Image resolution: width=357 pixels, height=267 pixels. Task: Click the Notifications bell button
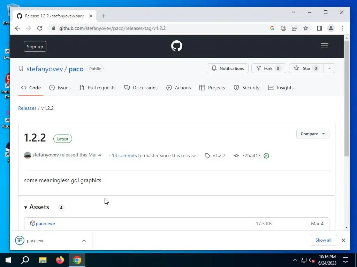click(x=227, y=68)
